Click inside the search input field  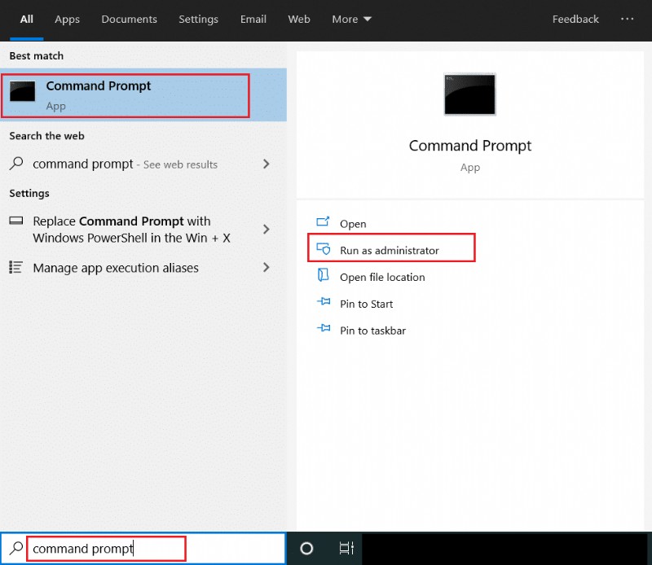(x=106, y=548)
